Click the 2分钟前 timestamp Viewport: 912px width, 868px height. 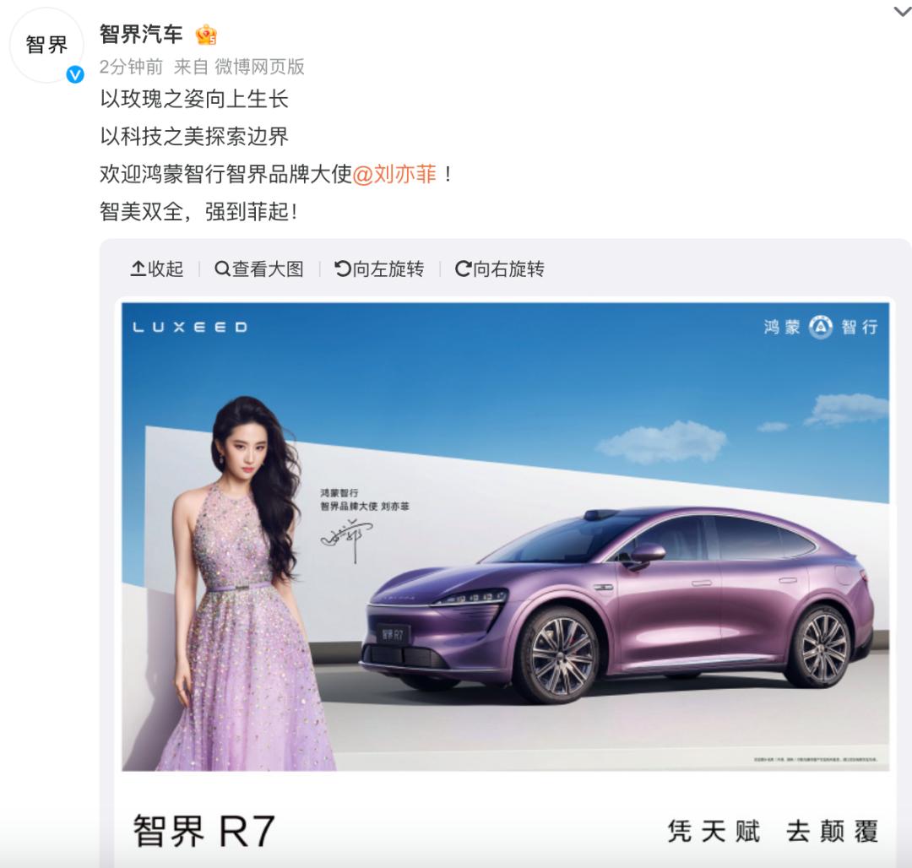pyautogui.click(x=131, y=67)
